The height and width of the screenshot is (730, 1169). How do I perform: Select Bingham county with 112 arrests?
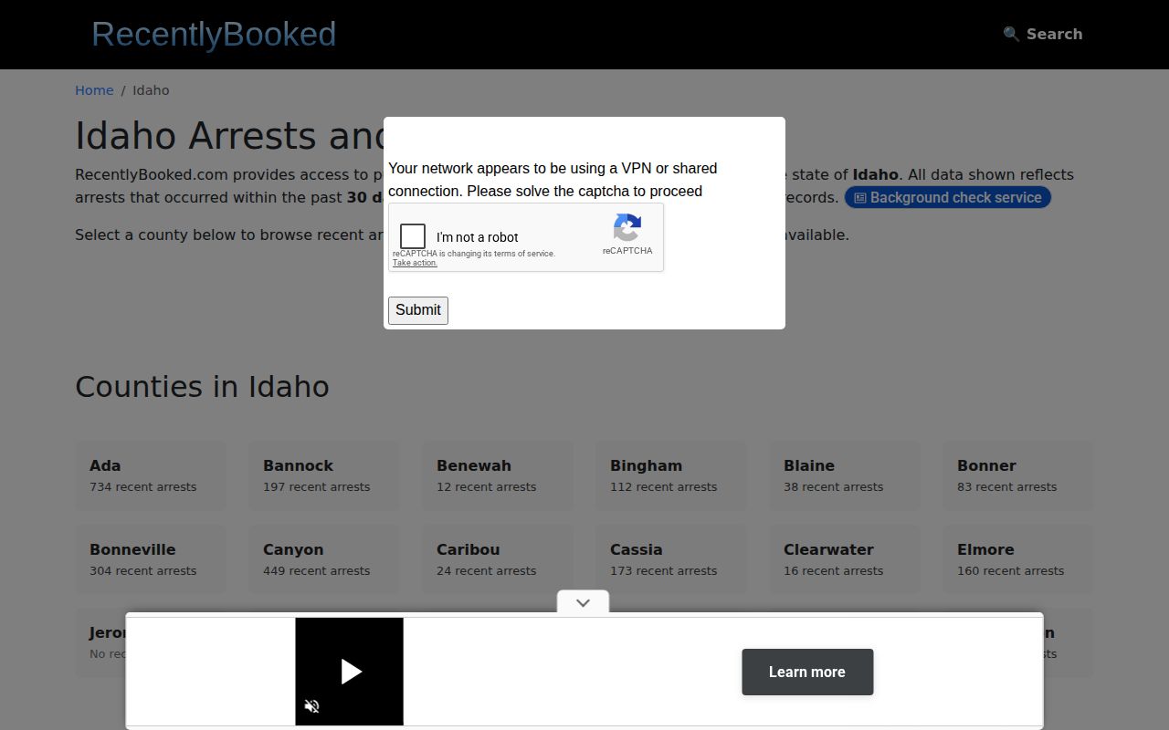671,475
